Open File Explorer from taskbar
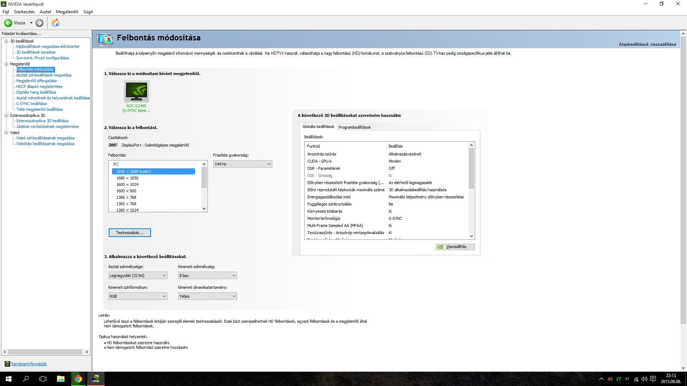This screenshot has height=386, width=687. pyautogui.click(x=61, y=379)
